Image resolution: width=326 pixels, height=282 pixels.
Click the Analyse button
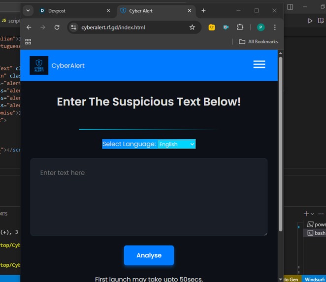click(149, 255)
